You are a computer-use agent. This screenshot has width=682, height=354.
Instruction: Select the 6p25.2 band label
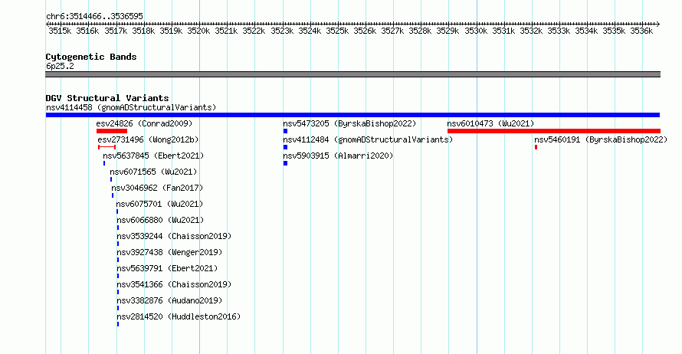tap(60, 66)
